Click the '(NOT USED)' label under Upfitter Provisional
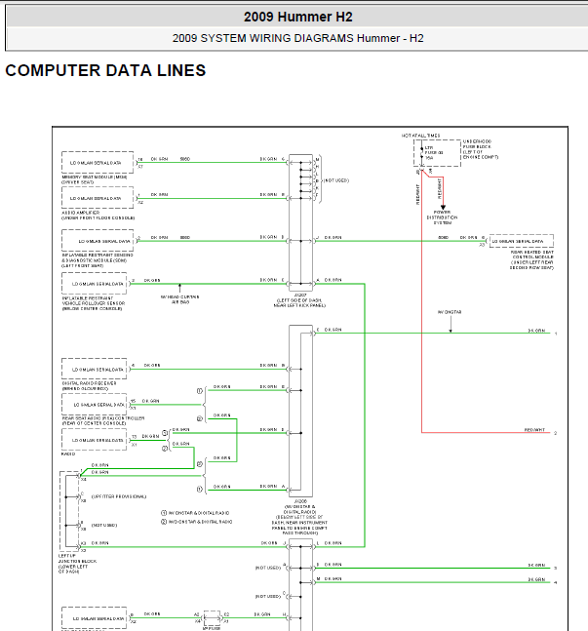The image size is (588, 631). point(104,525)
